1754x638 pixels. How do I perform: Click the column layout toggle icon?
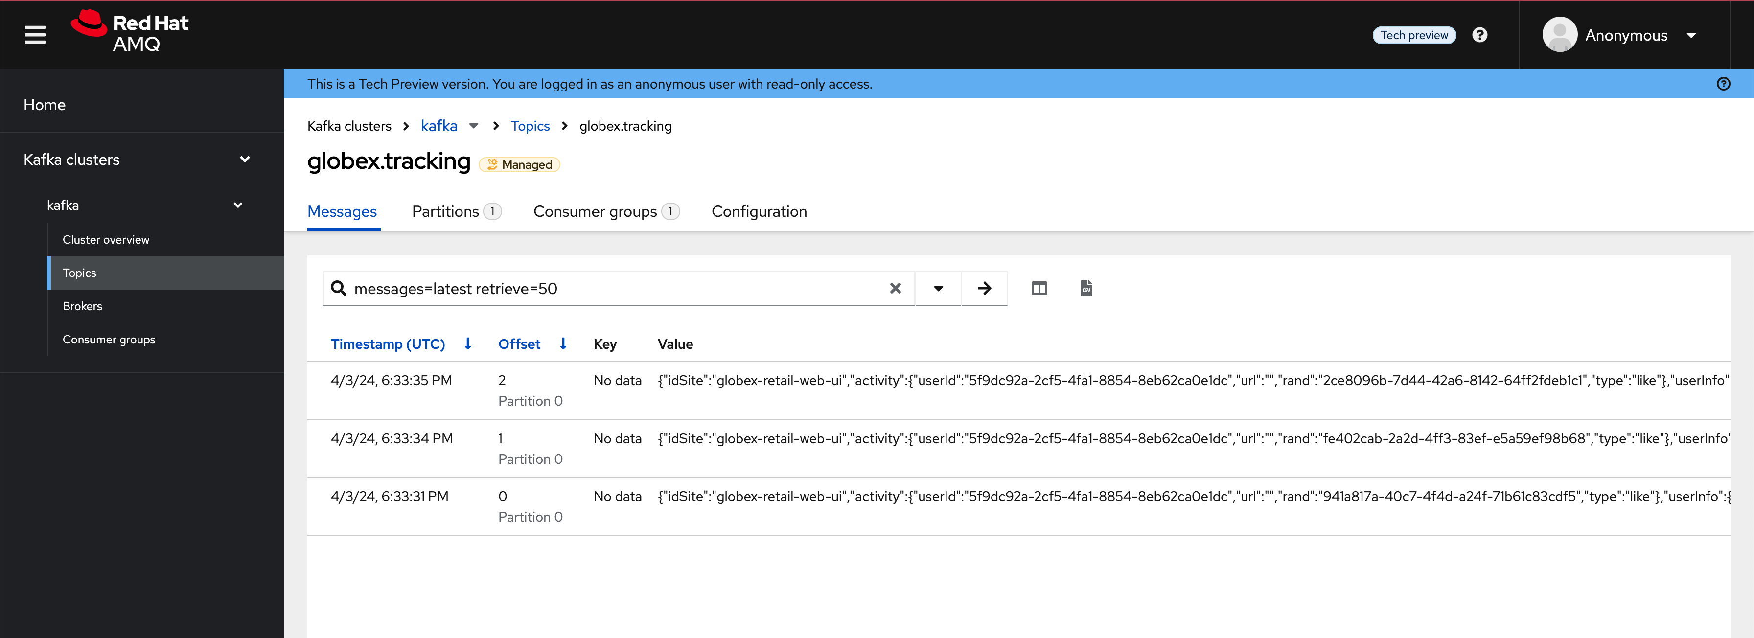tap(1039, 288)
